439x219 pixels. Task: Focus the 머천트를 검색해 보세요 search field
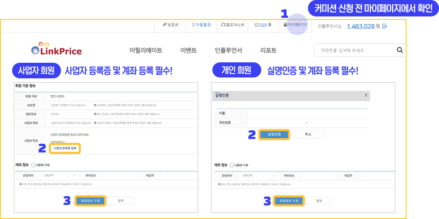[x=354, y=50]
